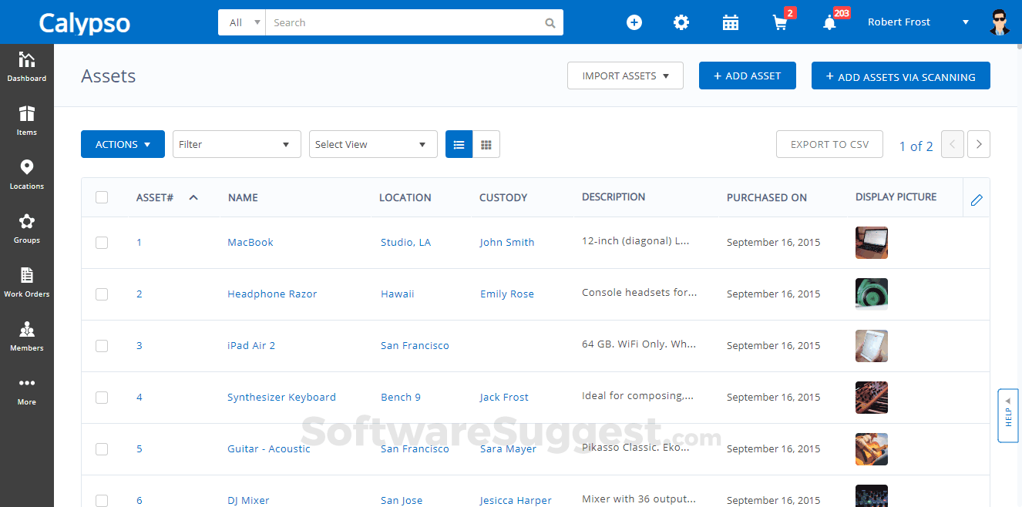The image size is (1022, 507).
Task: Open the Select View dropdown
Action: [373, 144]
